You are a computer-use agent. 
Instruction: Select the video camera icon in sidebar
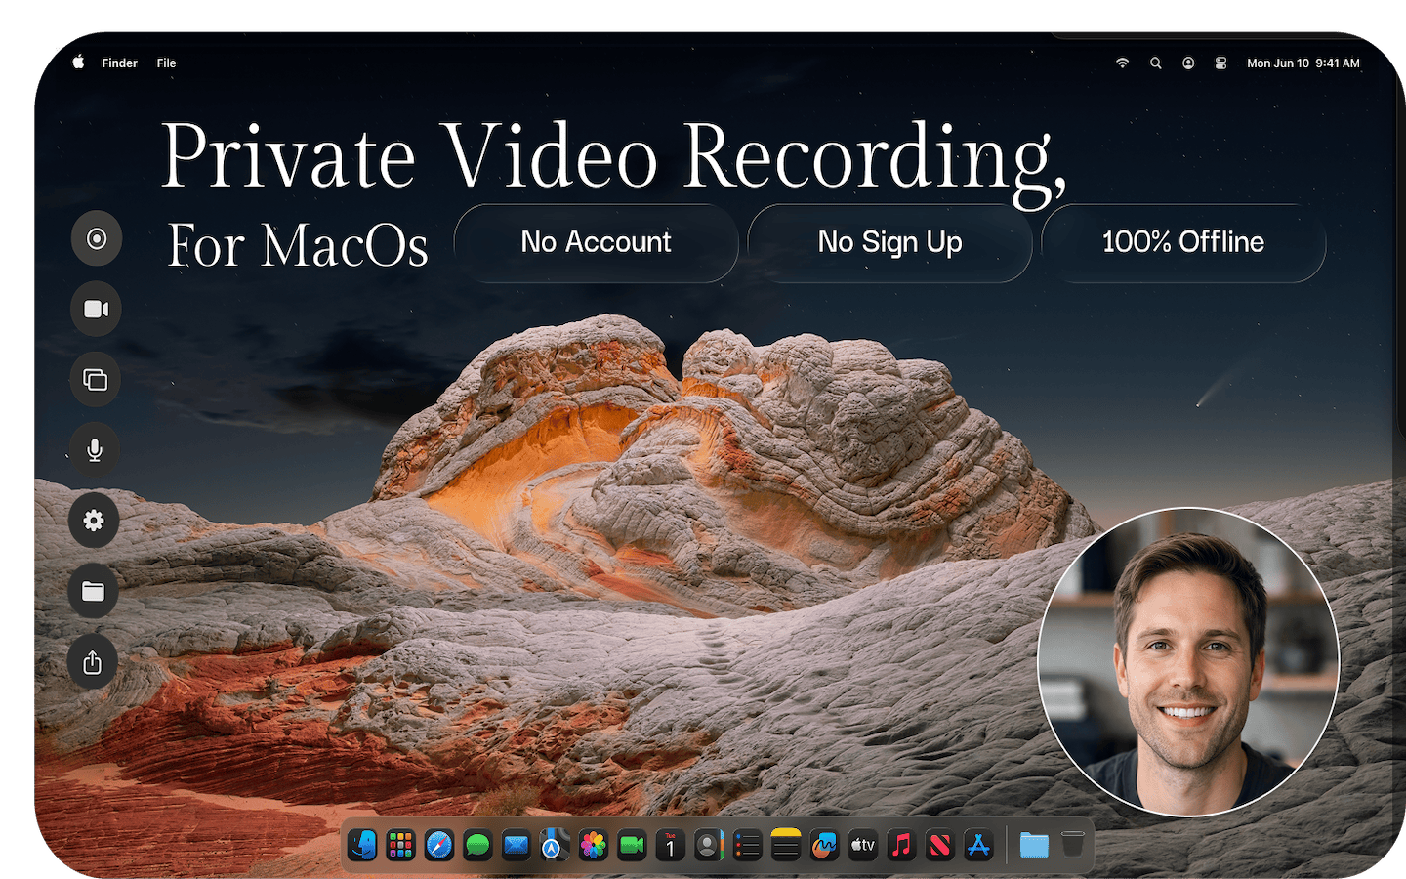(x=97, y=309)
